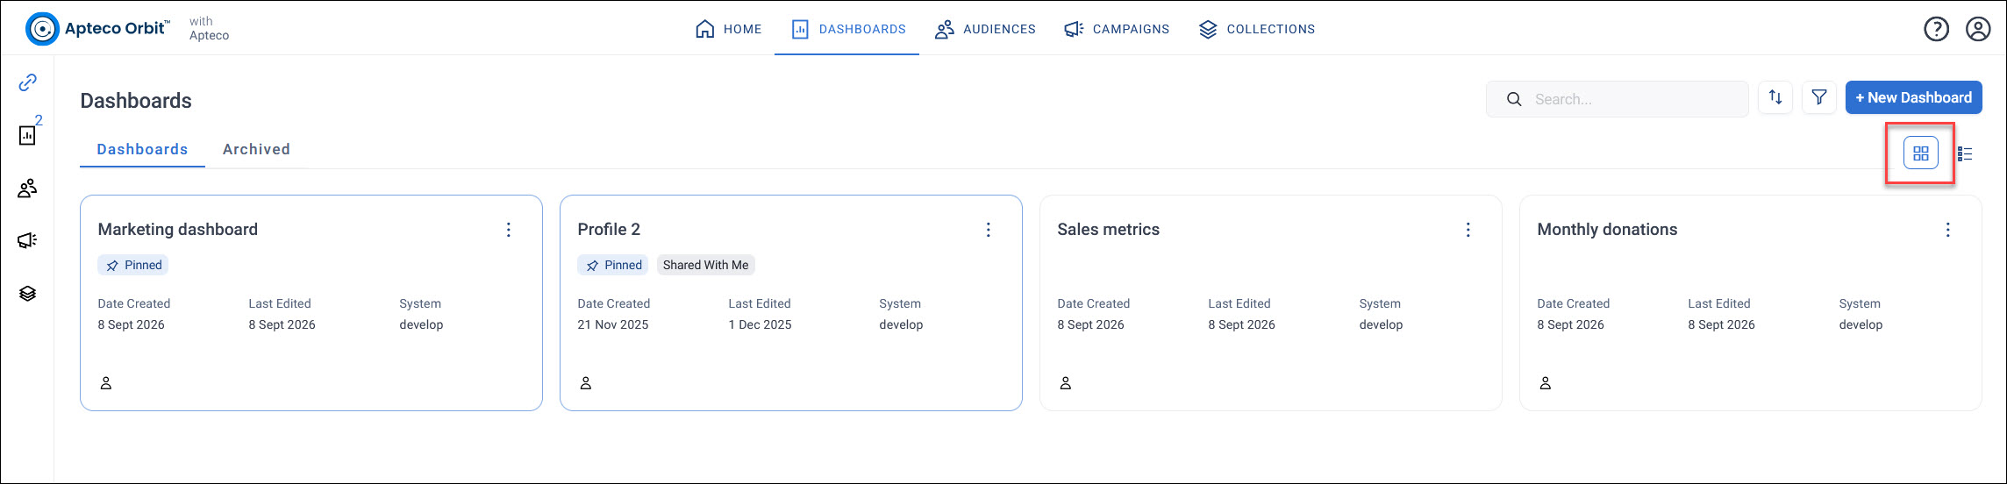Viewport: 2007px width, 484px height.
Task: Click the owner person icon on Monthly donations
Action: (x=1546, y=383)
